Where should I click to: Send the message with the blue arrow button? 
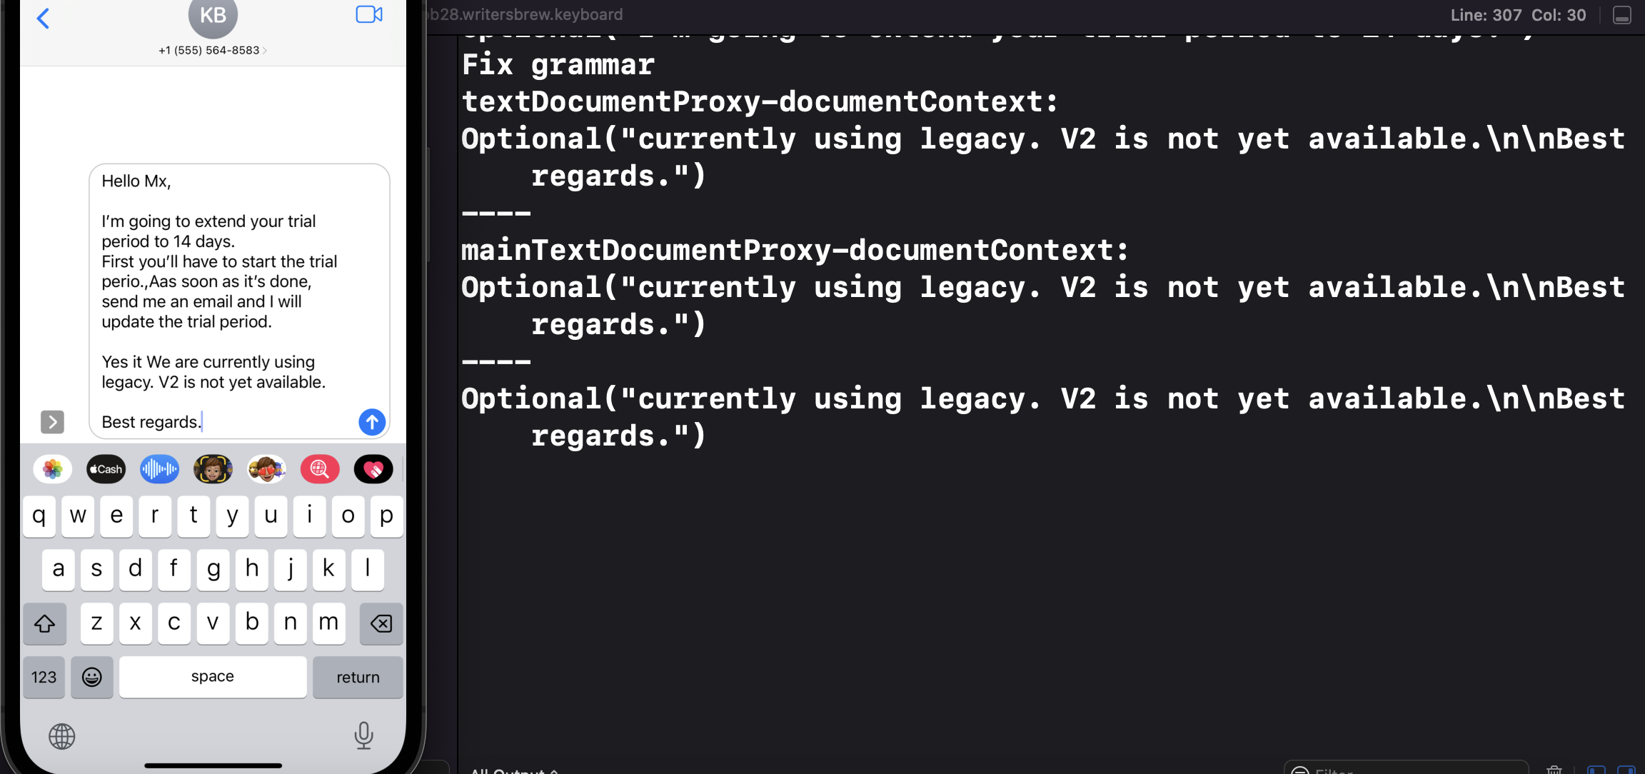371,422
